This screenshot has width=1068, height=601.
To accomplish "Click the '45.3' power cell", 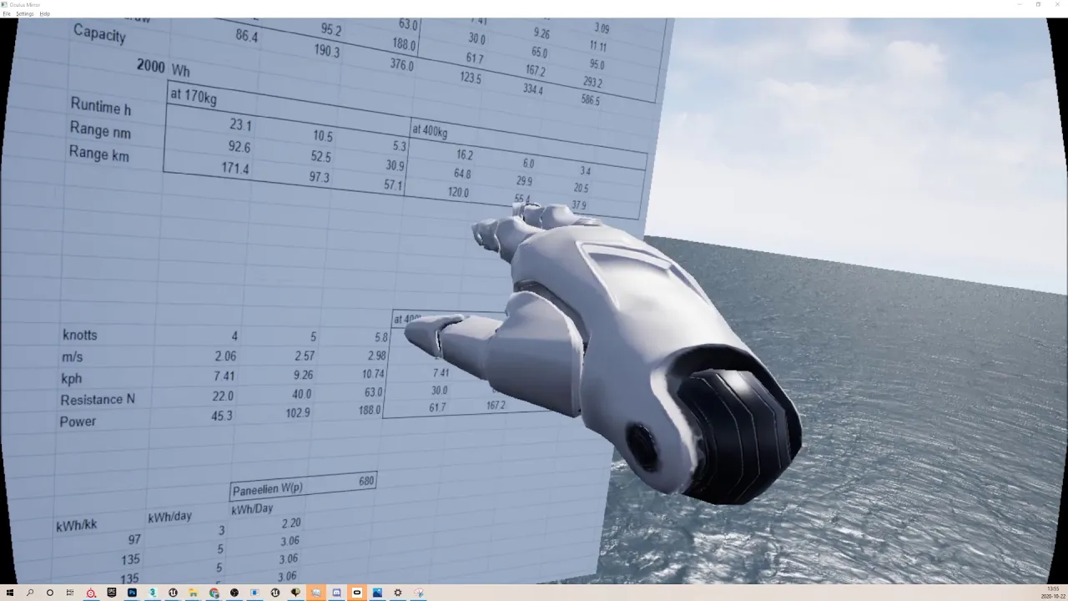I will 222,416.
